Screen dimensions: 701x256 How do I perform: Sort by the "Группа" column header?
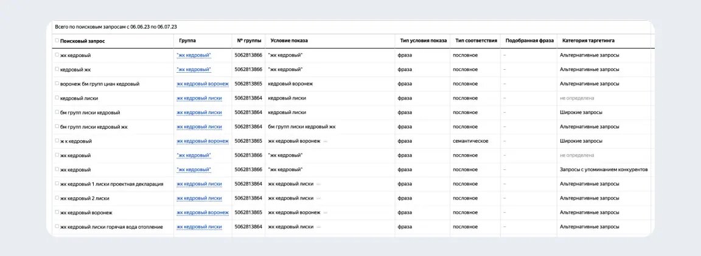(x=187, y=41)
